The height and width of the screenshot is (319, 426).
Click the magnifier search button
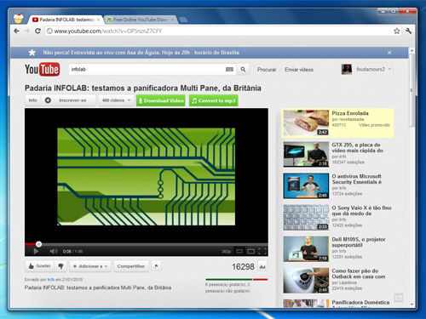(x=243, y=69)
